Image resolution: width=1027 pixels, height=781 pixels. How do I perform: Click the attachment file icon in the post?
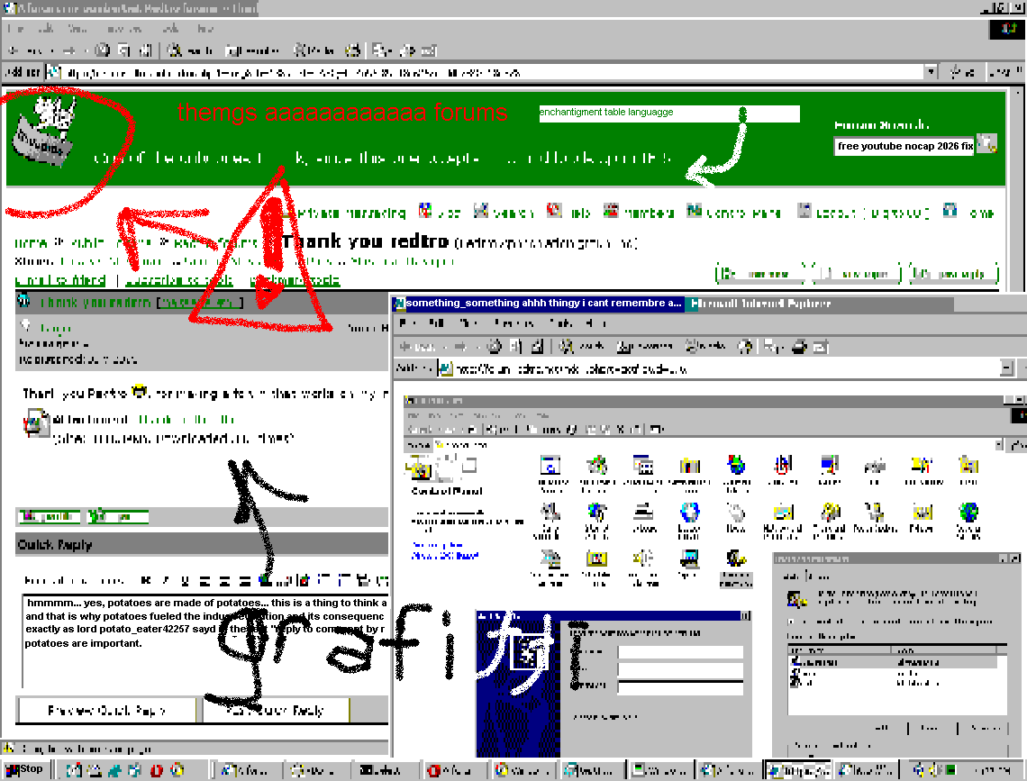click(36, 423)
